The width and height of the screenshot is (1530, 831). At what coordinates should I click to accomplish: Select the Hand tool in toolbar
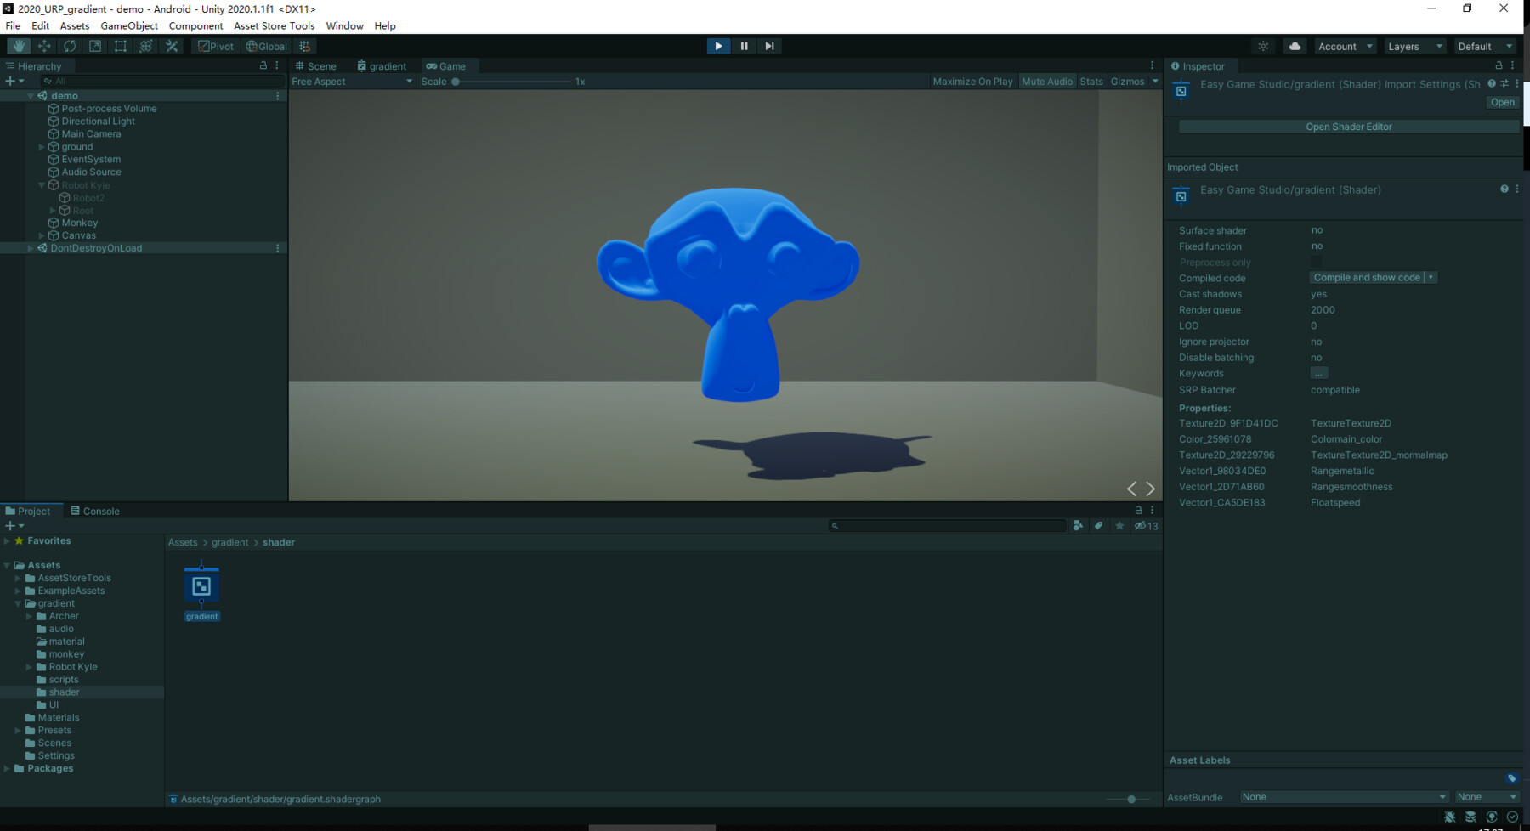point(19,46)
